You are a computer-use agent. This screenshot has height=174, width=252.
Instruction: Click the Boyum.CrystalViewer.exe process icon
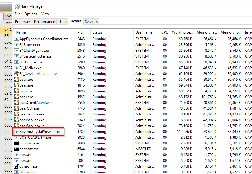(16, 132)
